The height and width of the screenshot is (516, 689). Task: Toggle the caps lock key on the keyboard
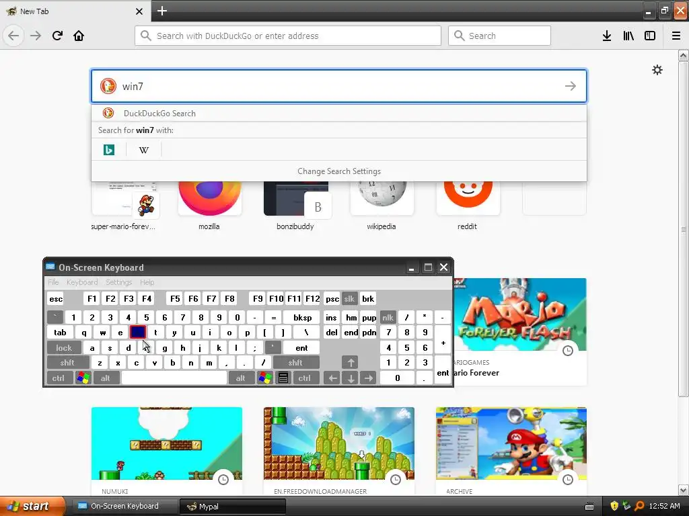click(x=64, y=347)
